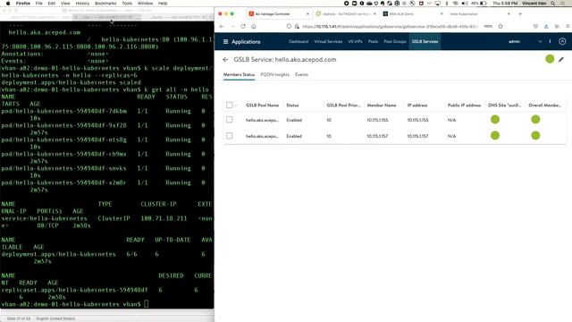Screen dimensions: 572x322
Task: Go to Pools section
Action: click(x=373, y=42)
